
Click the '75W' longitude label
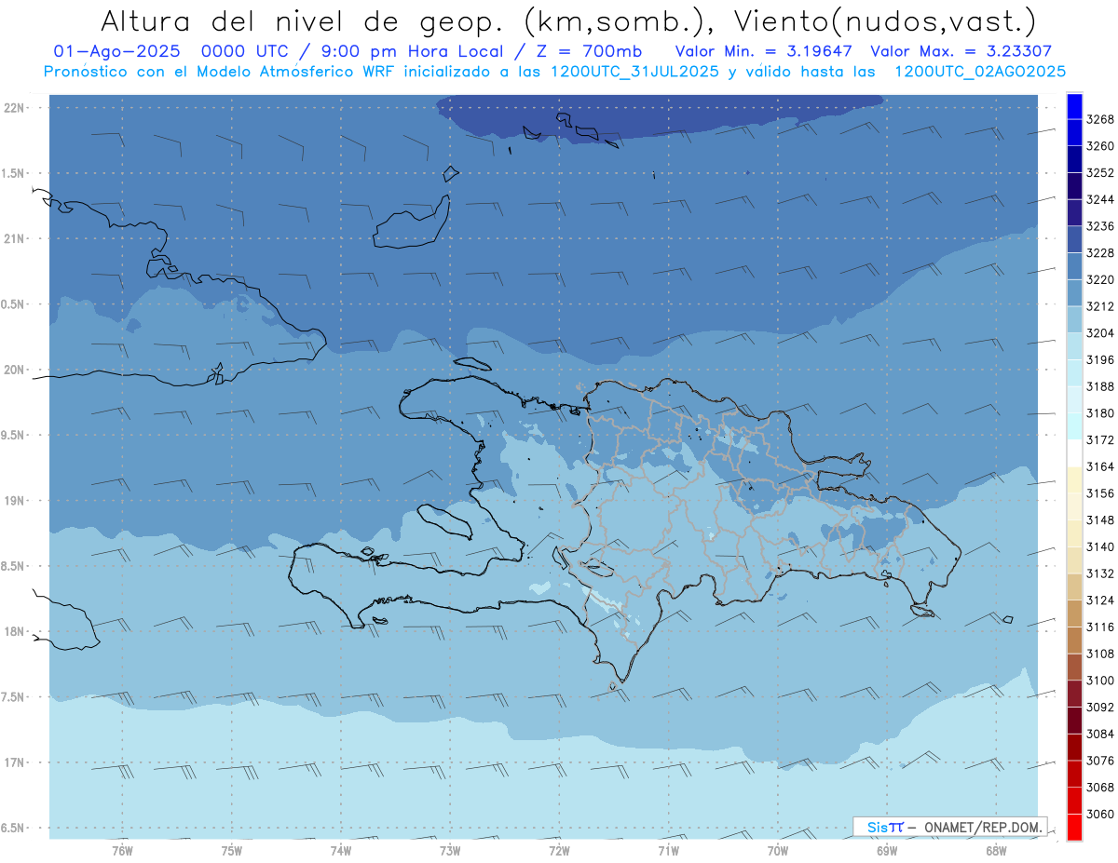(232, 850)
